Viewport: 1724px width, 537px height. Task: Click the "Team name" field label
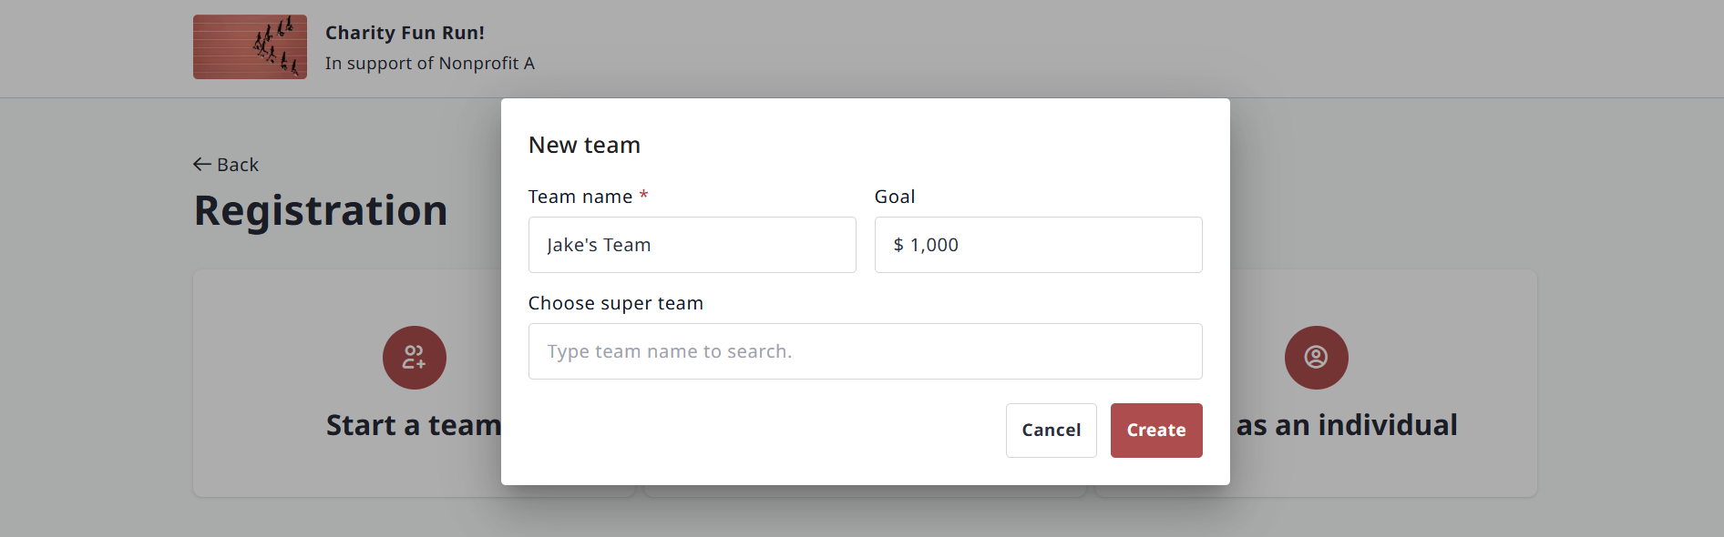580,197
